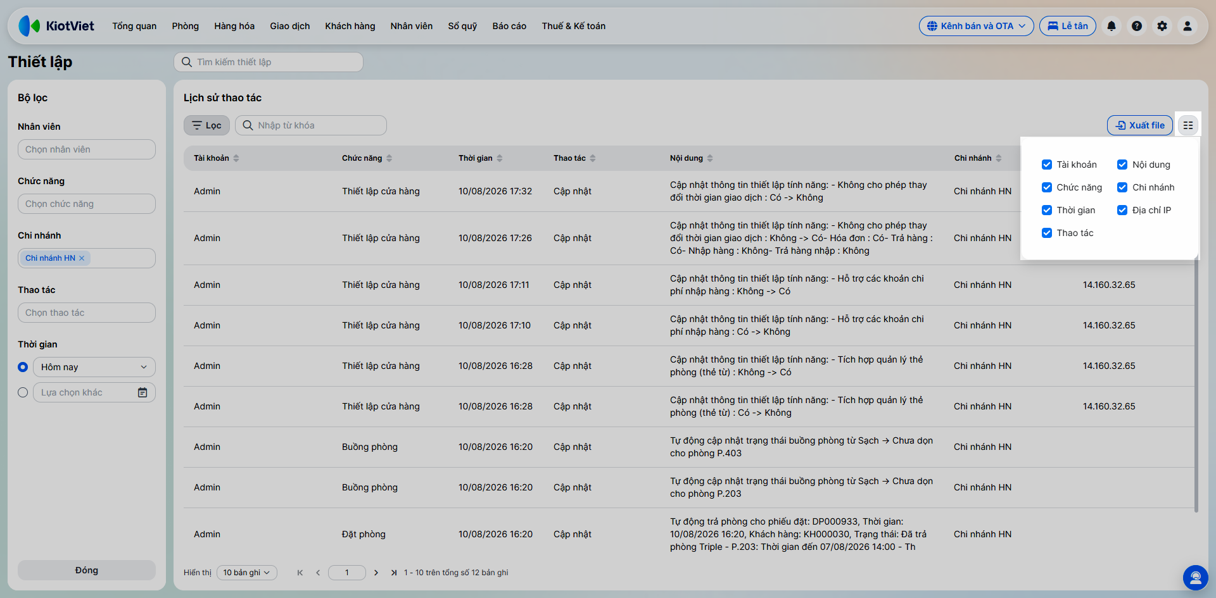Uncheck the Tài khoản column checkbox
Viewport: 1216px width, 598px height.
click(x=1047, y=165)
